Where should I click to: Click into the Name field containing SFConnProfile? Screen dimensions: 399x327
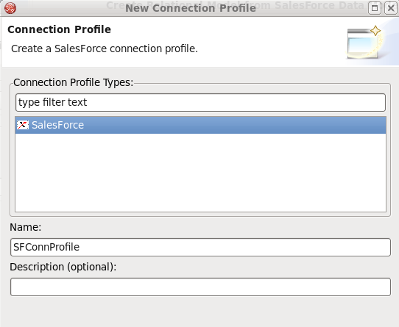(x=200, y=247)
